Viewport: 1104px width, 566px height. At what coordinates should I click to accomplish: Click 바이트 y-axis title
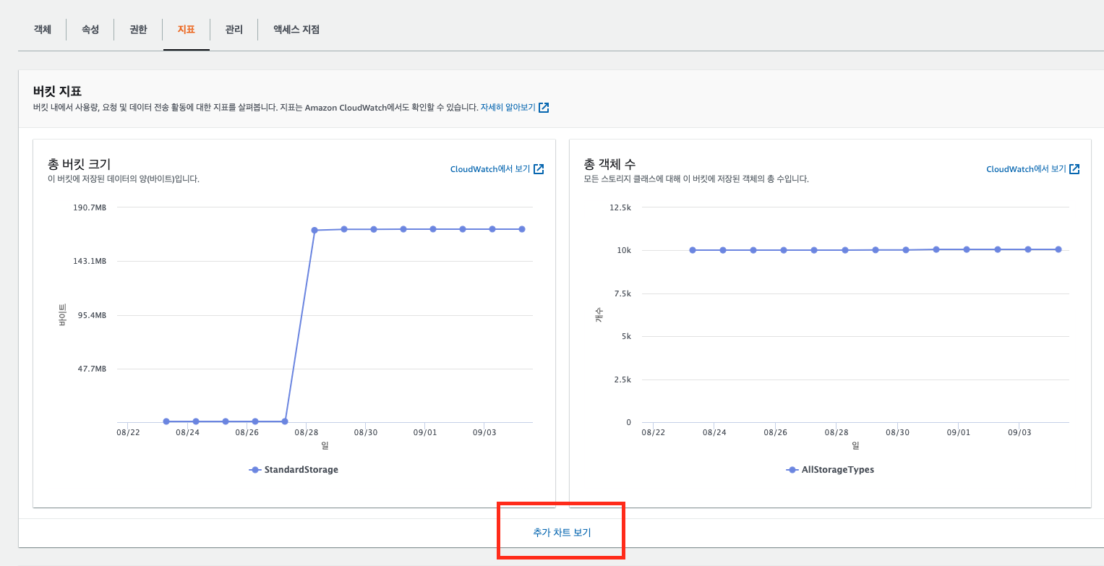coord(62,315)
